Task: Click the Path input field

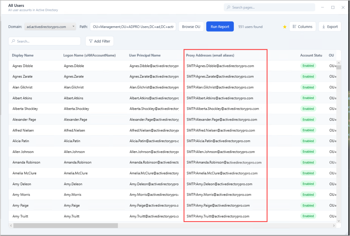Action: [x=133, y=27]
